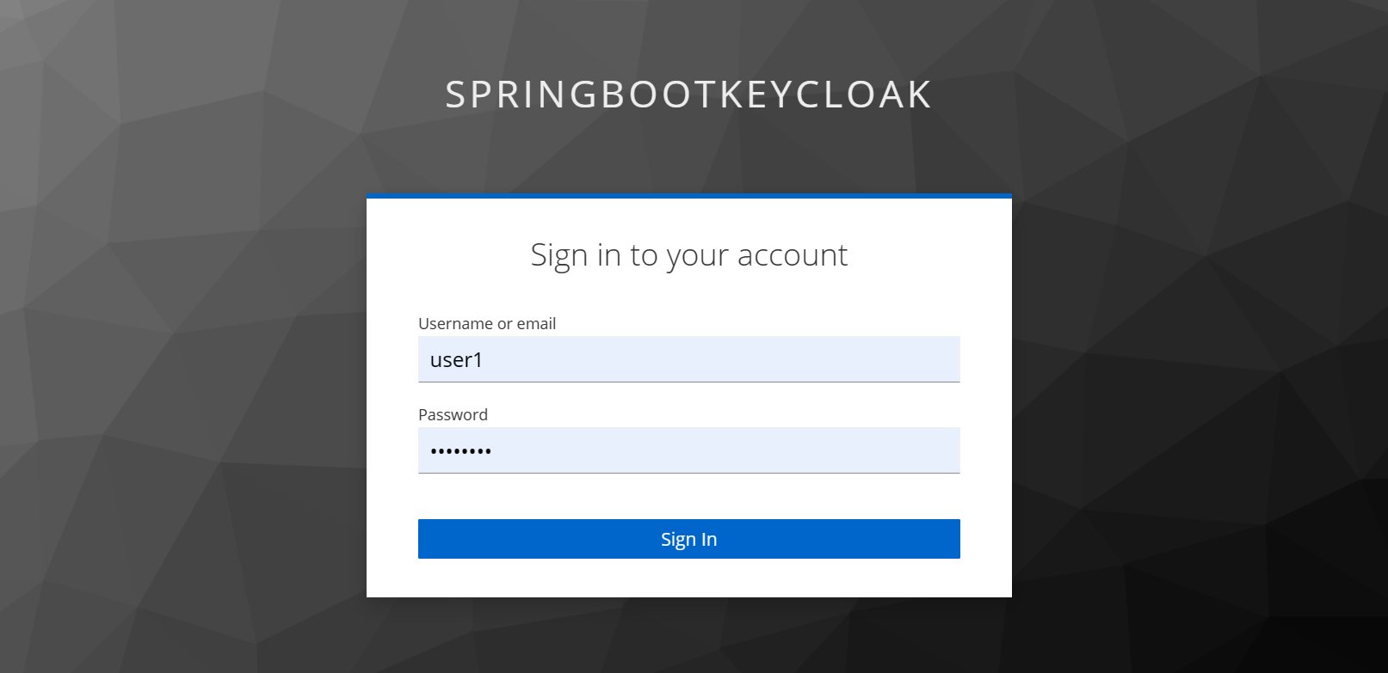This screenshot has width=1388, height=673.
Task: Click the word 'Sign' in the card heading
Action: pyautogui.click(x=558, y=256)
